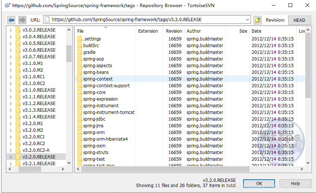Screen dimensions: 316x193
Task: Open the URL combo box dropdown arrow
Action: click(248, 20)
